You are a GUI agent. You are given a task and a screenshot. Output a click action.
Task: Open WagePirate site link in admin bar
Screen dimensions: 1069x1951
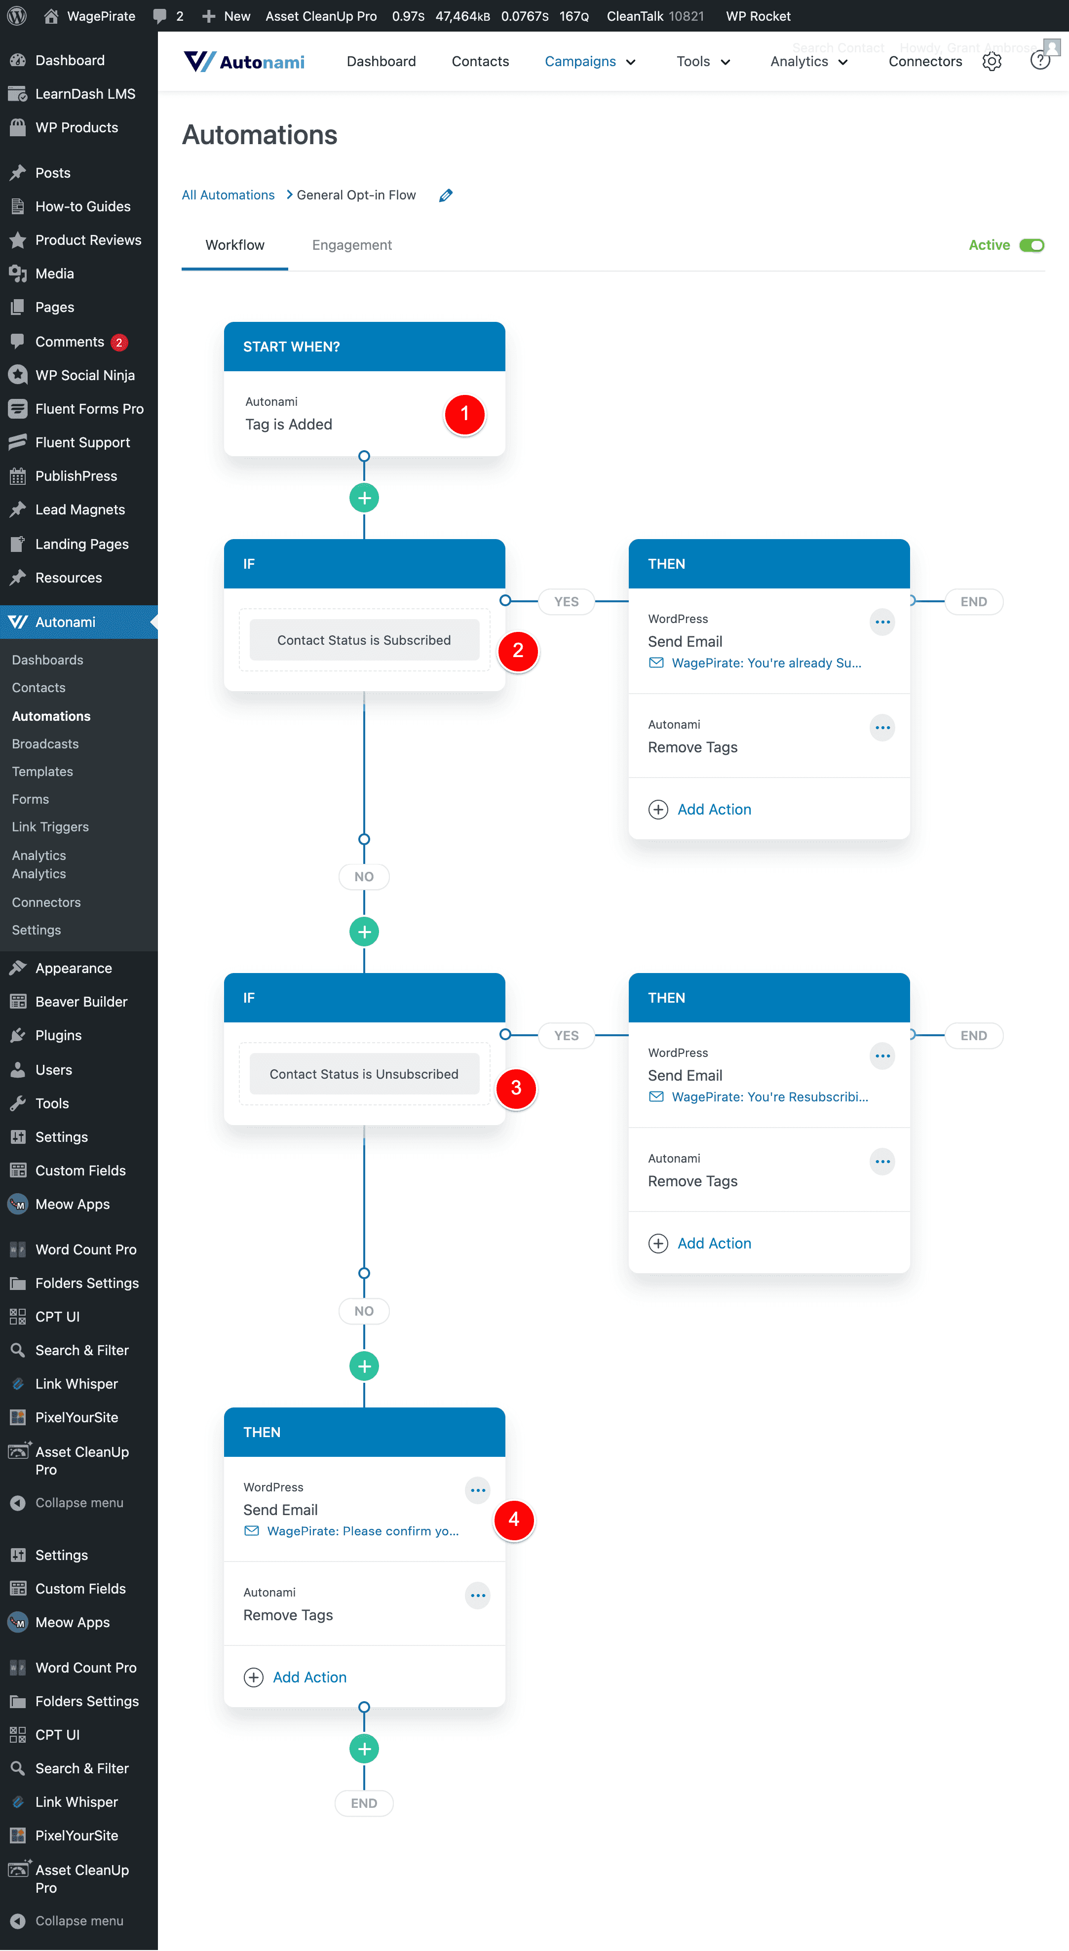(88, 16)
